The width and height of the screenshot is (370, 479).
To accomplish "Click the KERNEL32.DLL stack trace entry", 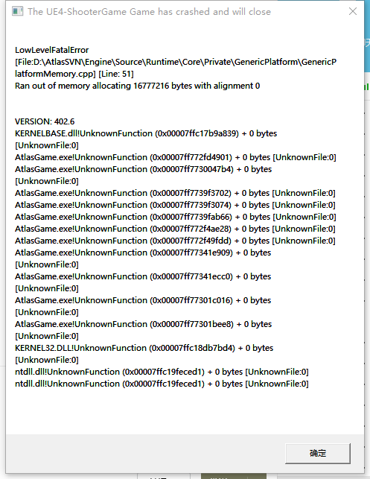I will coord(144,354).
